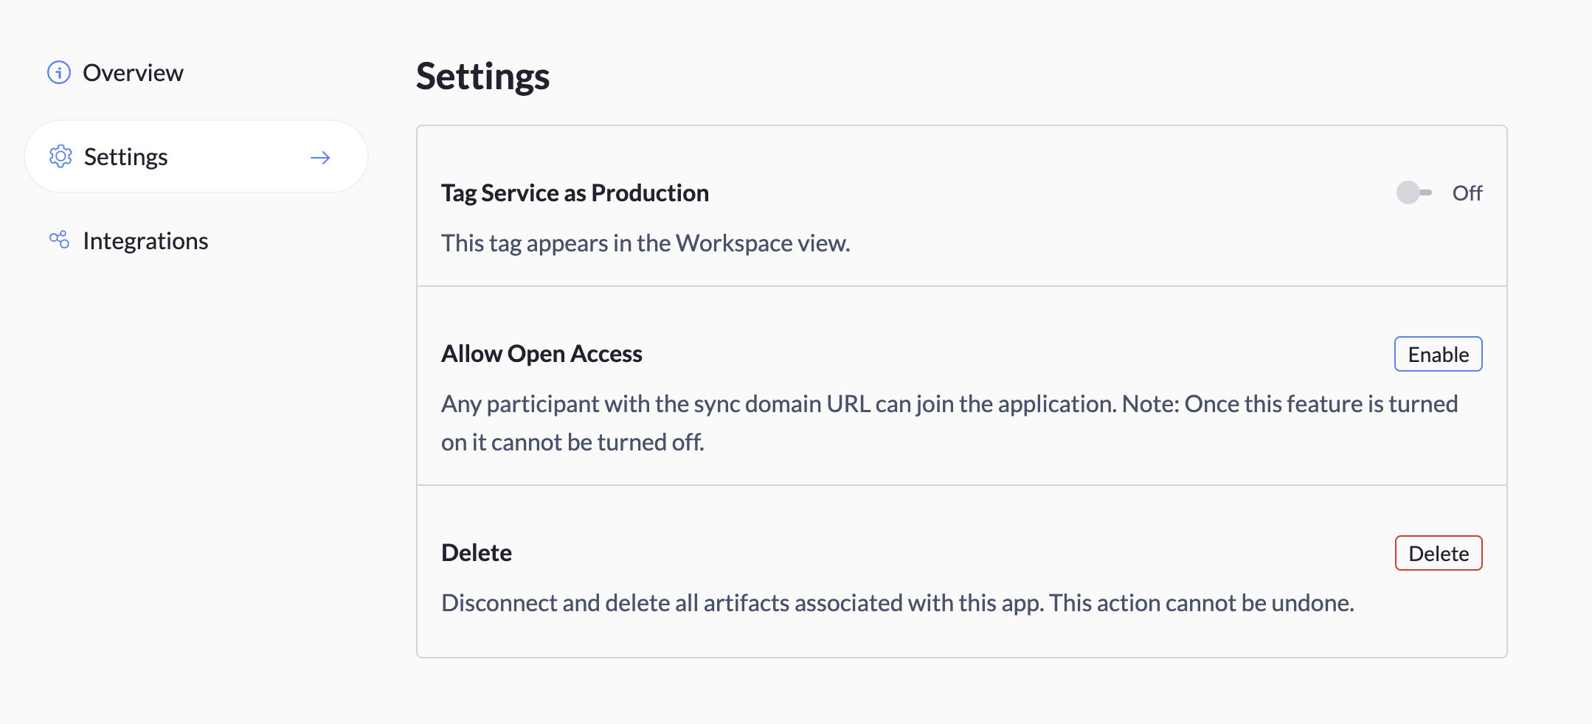Click the Tag Service as Production heading
Screen dimensions: 1592x724
[x=575, y=192]
